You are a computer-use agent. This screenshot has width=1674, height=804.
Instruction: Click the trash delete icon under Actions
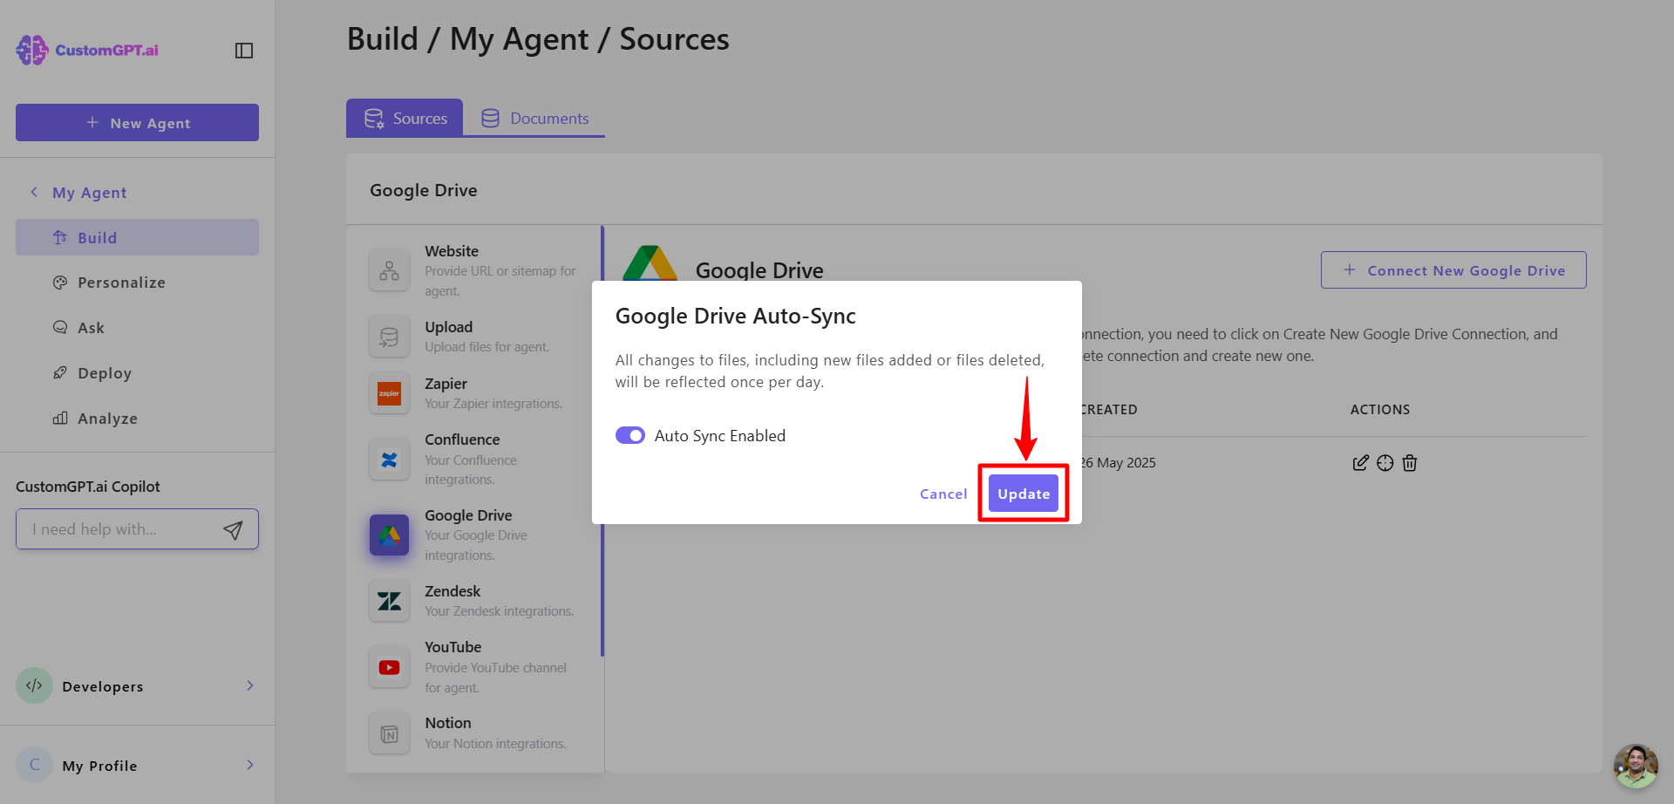tap(1410, 463)
